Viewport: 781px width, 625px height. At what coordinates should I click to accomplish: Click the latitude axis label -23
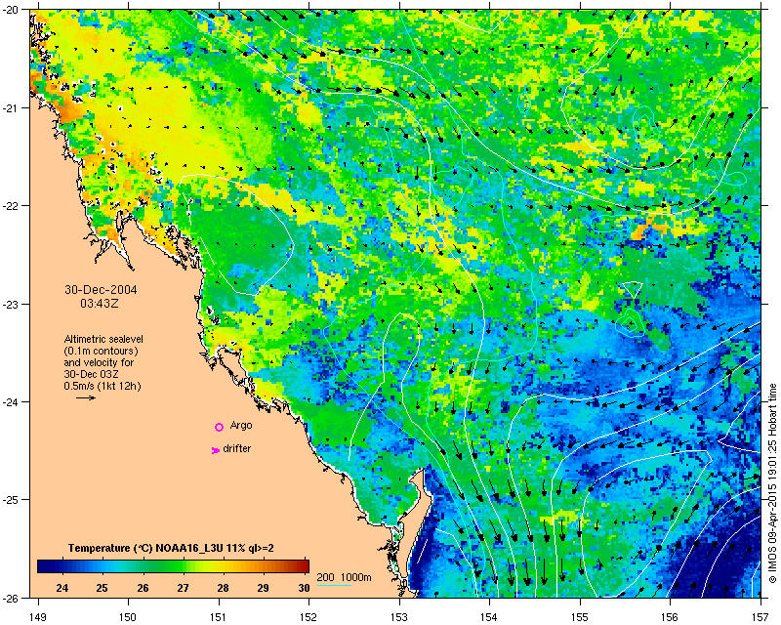[x=11, y=304]
